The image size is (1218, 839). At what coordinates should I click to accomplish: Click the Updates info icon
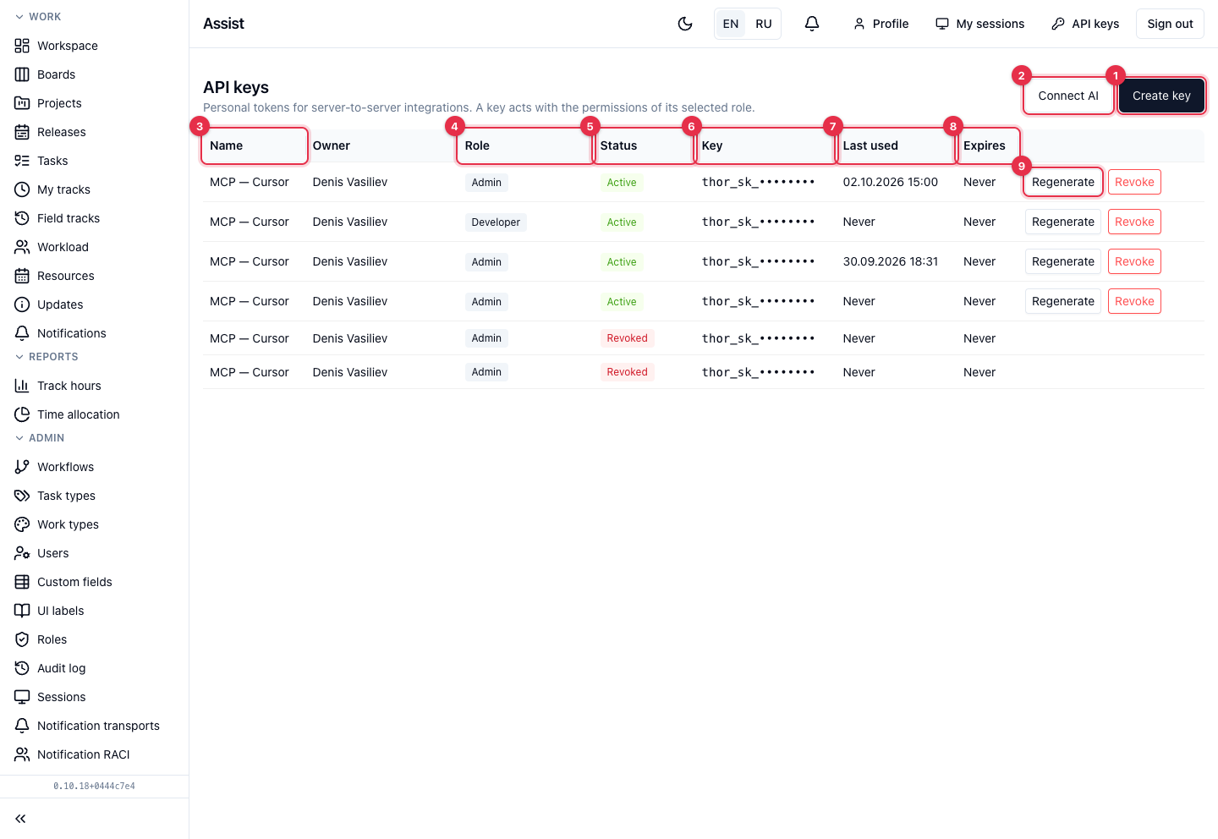point(22,304)
